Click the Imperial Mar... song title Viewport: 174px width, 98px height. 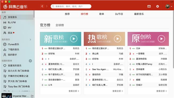tap(21, 96)
